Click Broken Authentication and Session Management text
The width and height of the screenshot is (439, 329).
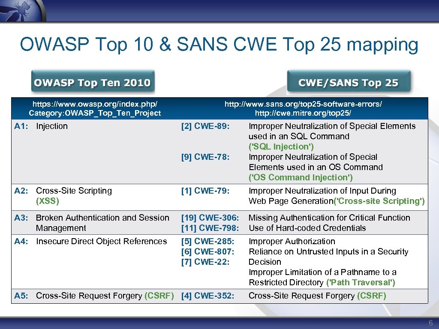click(102, 223)
